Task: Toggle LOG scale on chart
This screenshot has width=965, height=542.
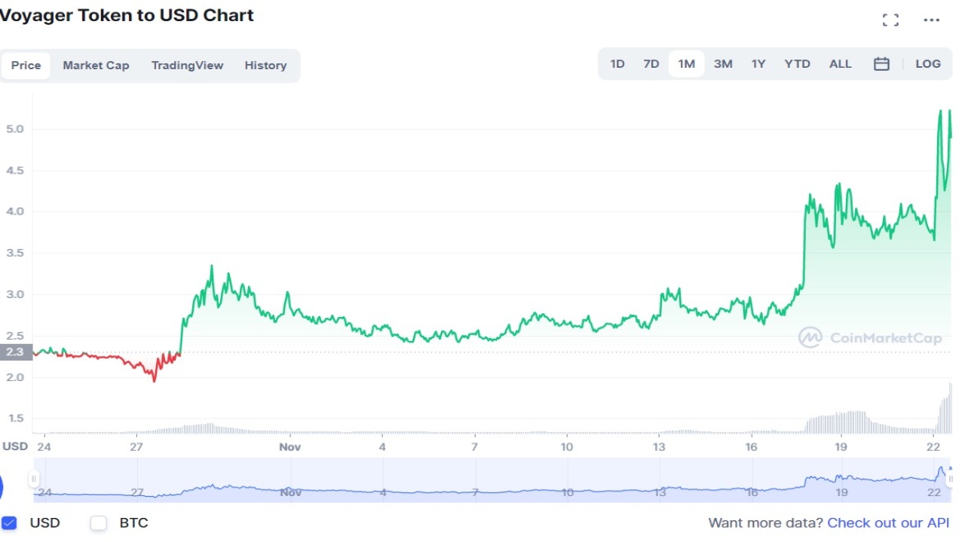Action: tap(928, 64)
